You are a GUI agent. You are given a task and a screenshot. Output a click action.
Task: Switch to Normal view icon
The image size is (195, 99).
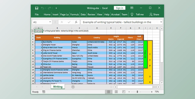108,92
